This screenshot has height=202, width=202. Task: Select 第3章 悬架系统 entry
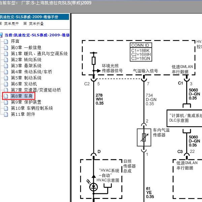pos(26,66)
